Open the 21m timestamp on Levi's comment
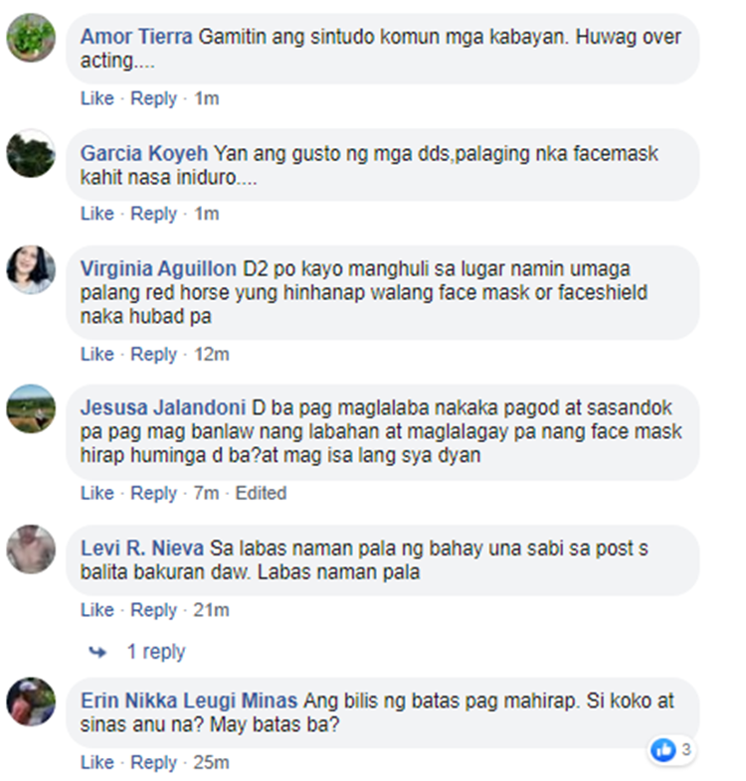The width and height of the screenshot is (746, 781). pyautogui.click(x=212, y=610)
